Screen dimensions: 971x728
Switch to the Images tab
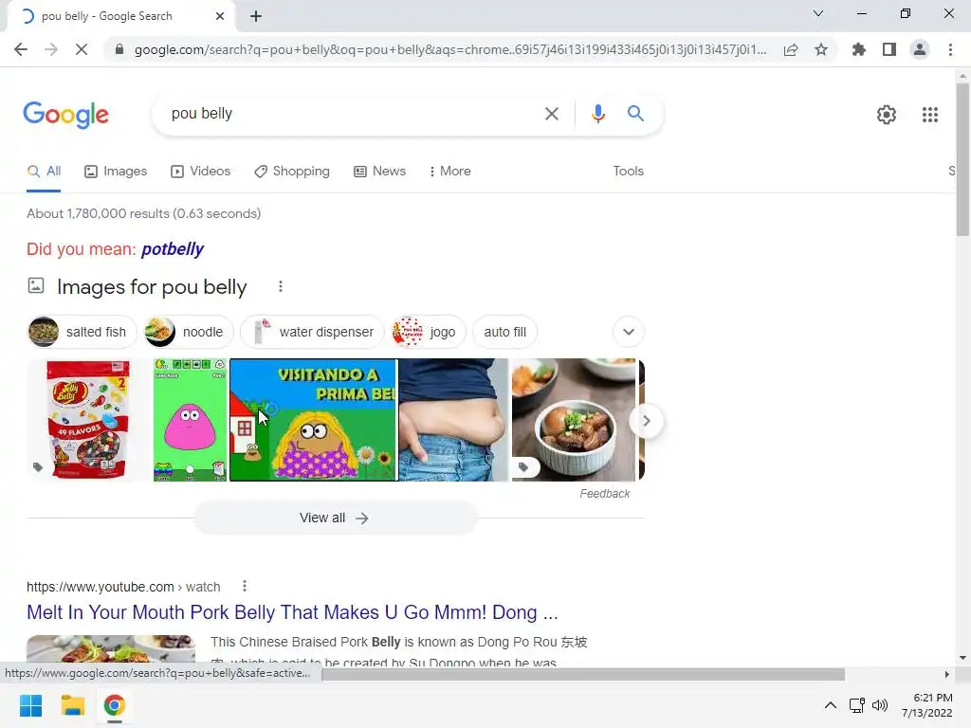[116, 172]
